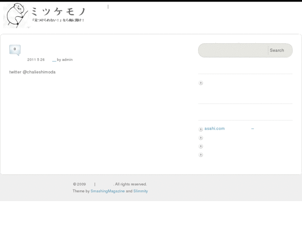Viewport: 302px width, 226px height.
Task: Click the logo tagline '「見つけられない！」なら俺に聞け！'
Action: point(58,20)
